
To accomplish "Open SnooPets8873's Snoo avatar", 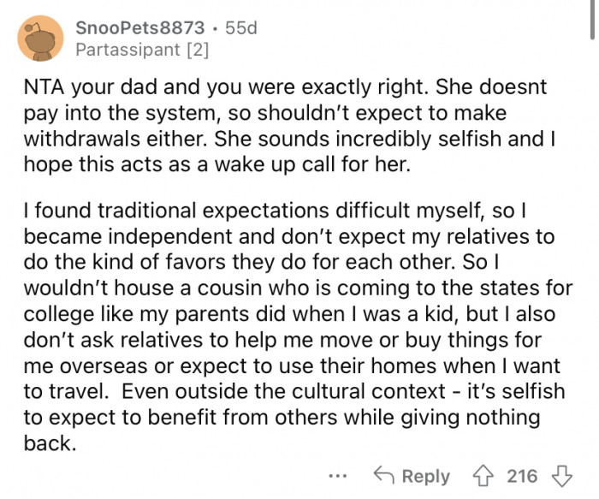I will [x=39, y=39].
